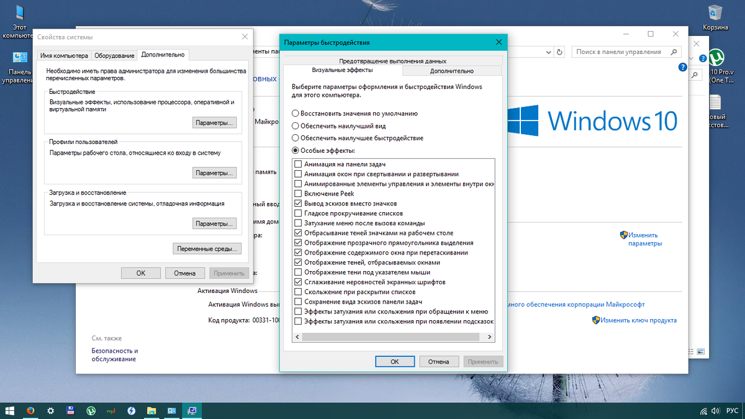Viewport: 745px width, 419px height.
Task: Open 'Безопасность и обслуживание' link
Action: [x=115, y=355]
